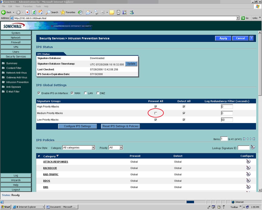Image resolution: width=262 pixels, height=210 pixels.
Task: Open the Favorites menu
Action: 28,6
